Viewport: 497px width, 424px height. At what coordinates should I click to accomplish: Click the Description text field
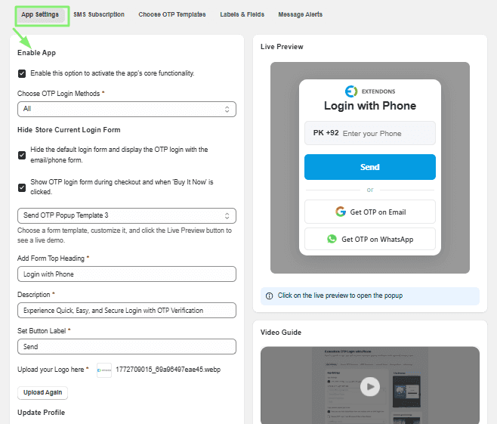coord(127,310)
